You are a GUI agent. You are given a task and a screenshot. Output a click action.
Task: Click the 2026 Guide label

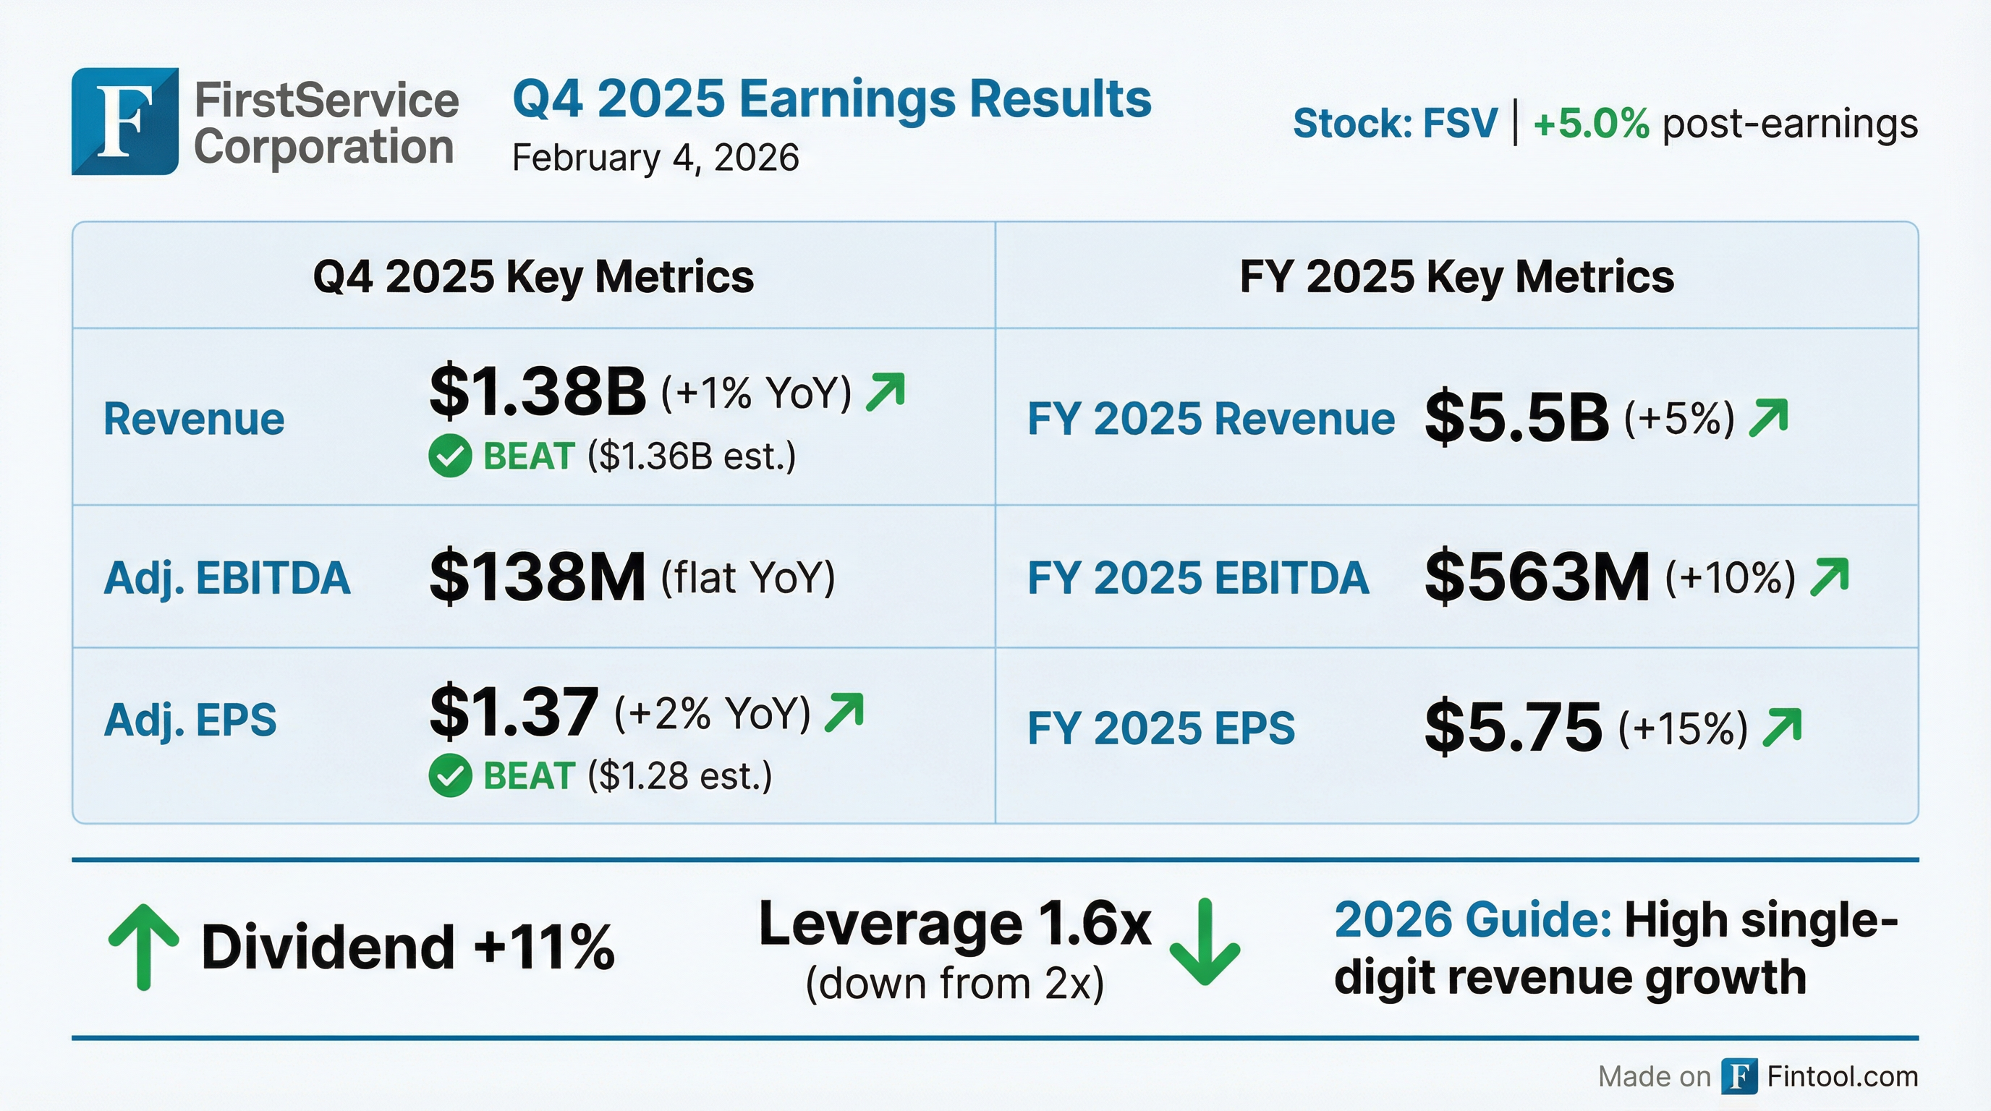tap(1472, 920)
